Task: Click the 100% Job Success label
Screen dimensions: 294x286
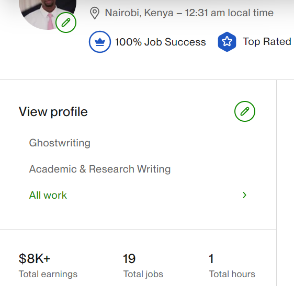Action: click(x=160, y=42)
